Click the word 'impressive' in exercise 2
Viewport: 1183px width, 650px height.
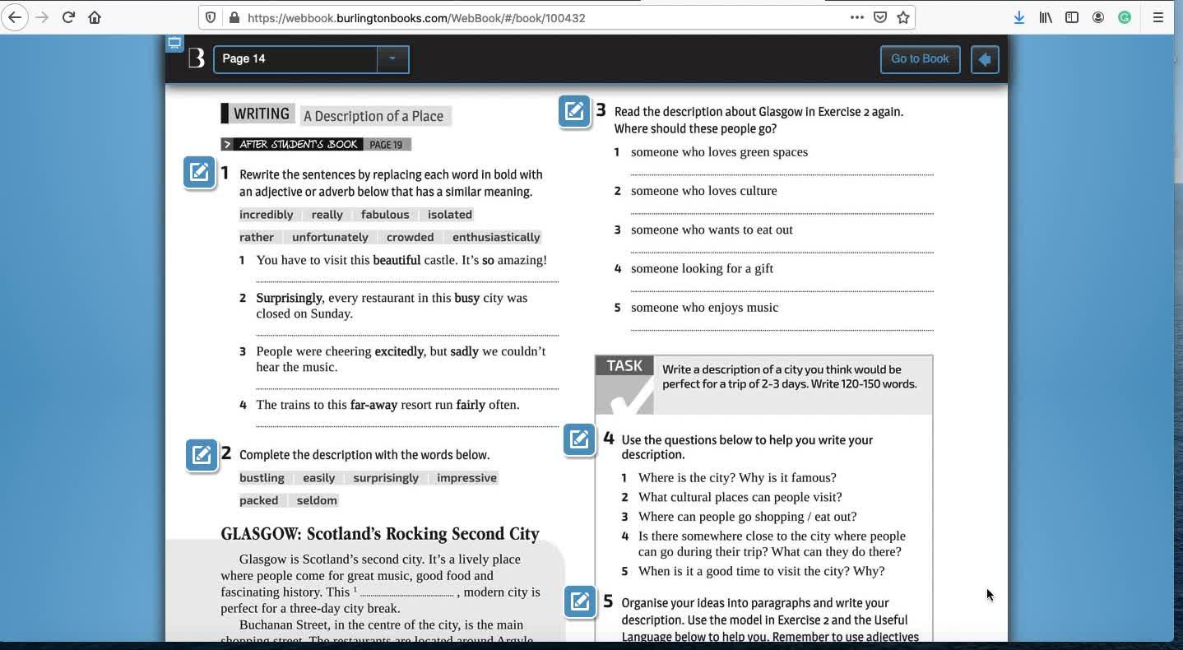(x=467, y=478)
